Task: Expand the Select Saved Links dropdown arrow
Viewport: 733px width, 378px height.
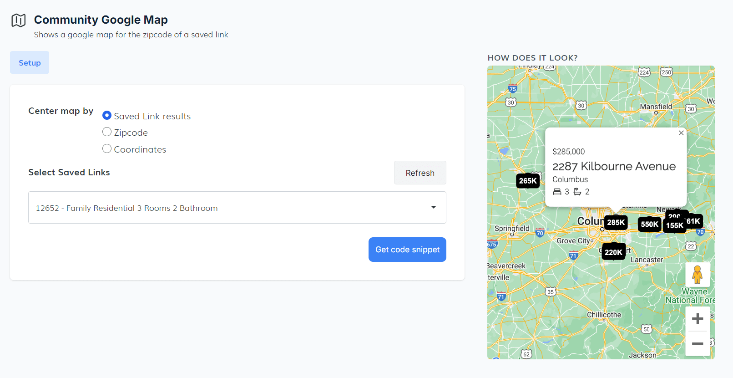Action: (433, 208)
